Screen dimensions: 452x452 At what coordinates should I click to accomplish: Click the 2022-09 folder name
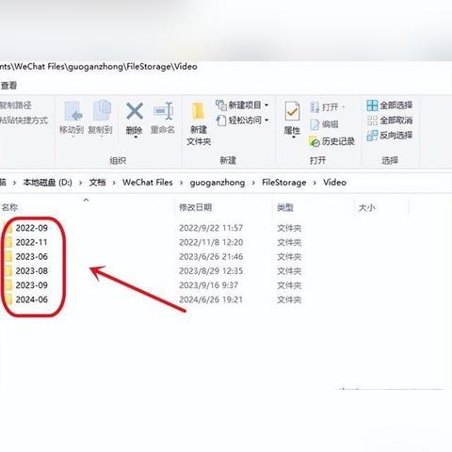pyautogui.click(x=32, y=228)
